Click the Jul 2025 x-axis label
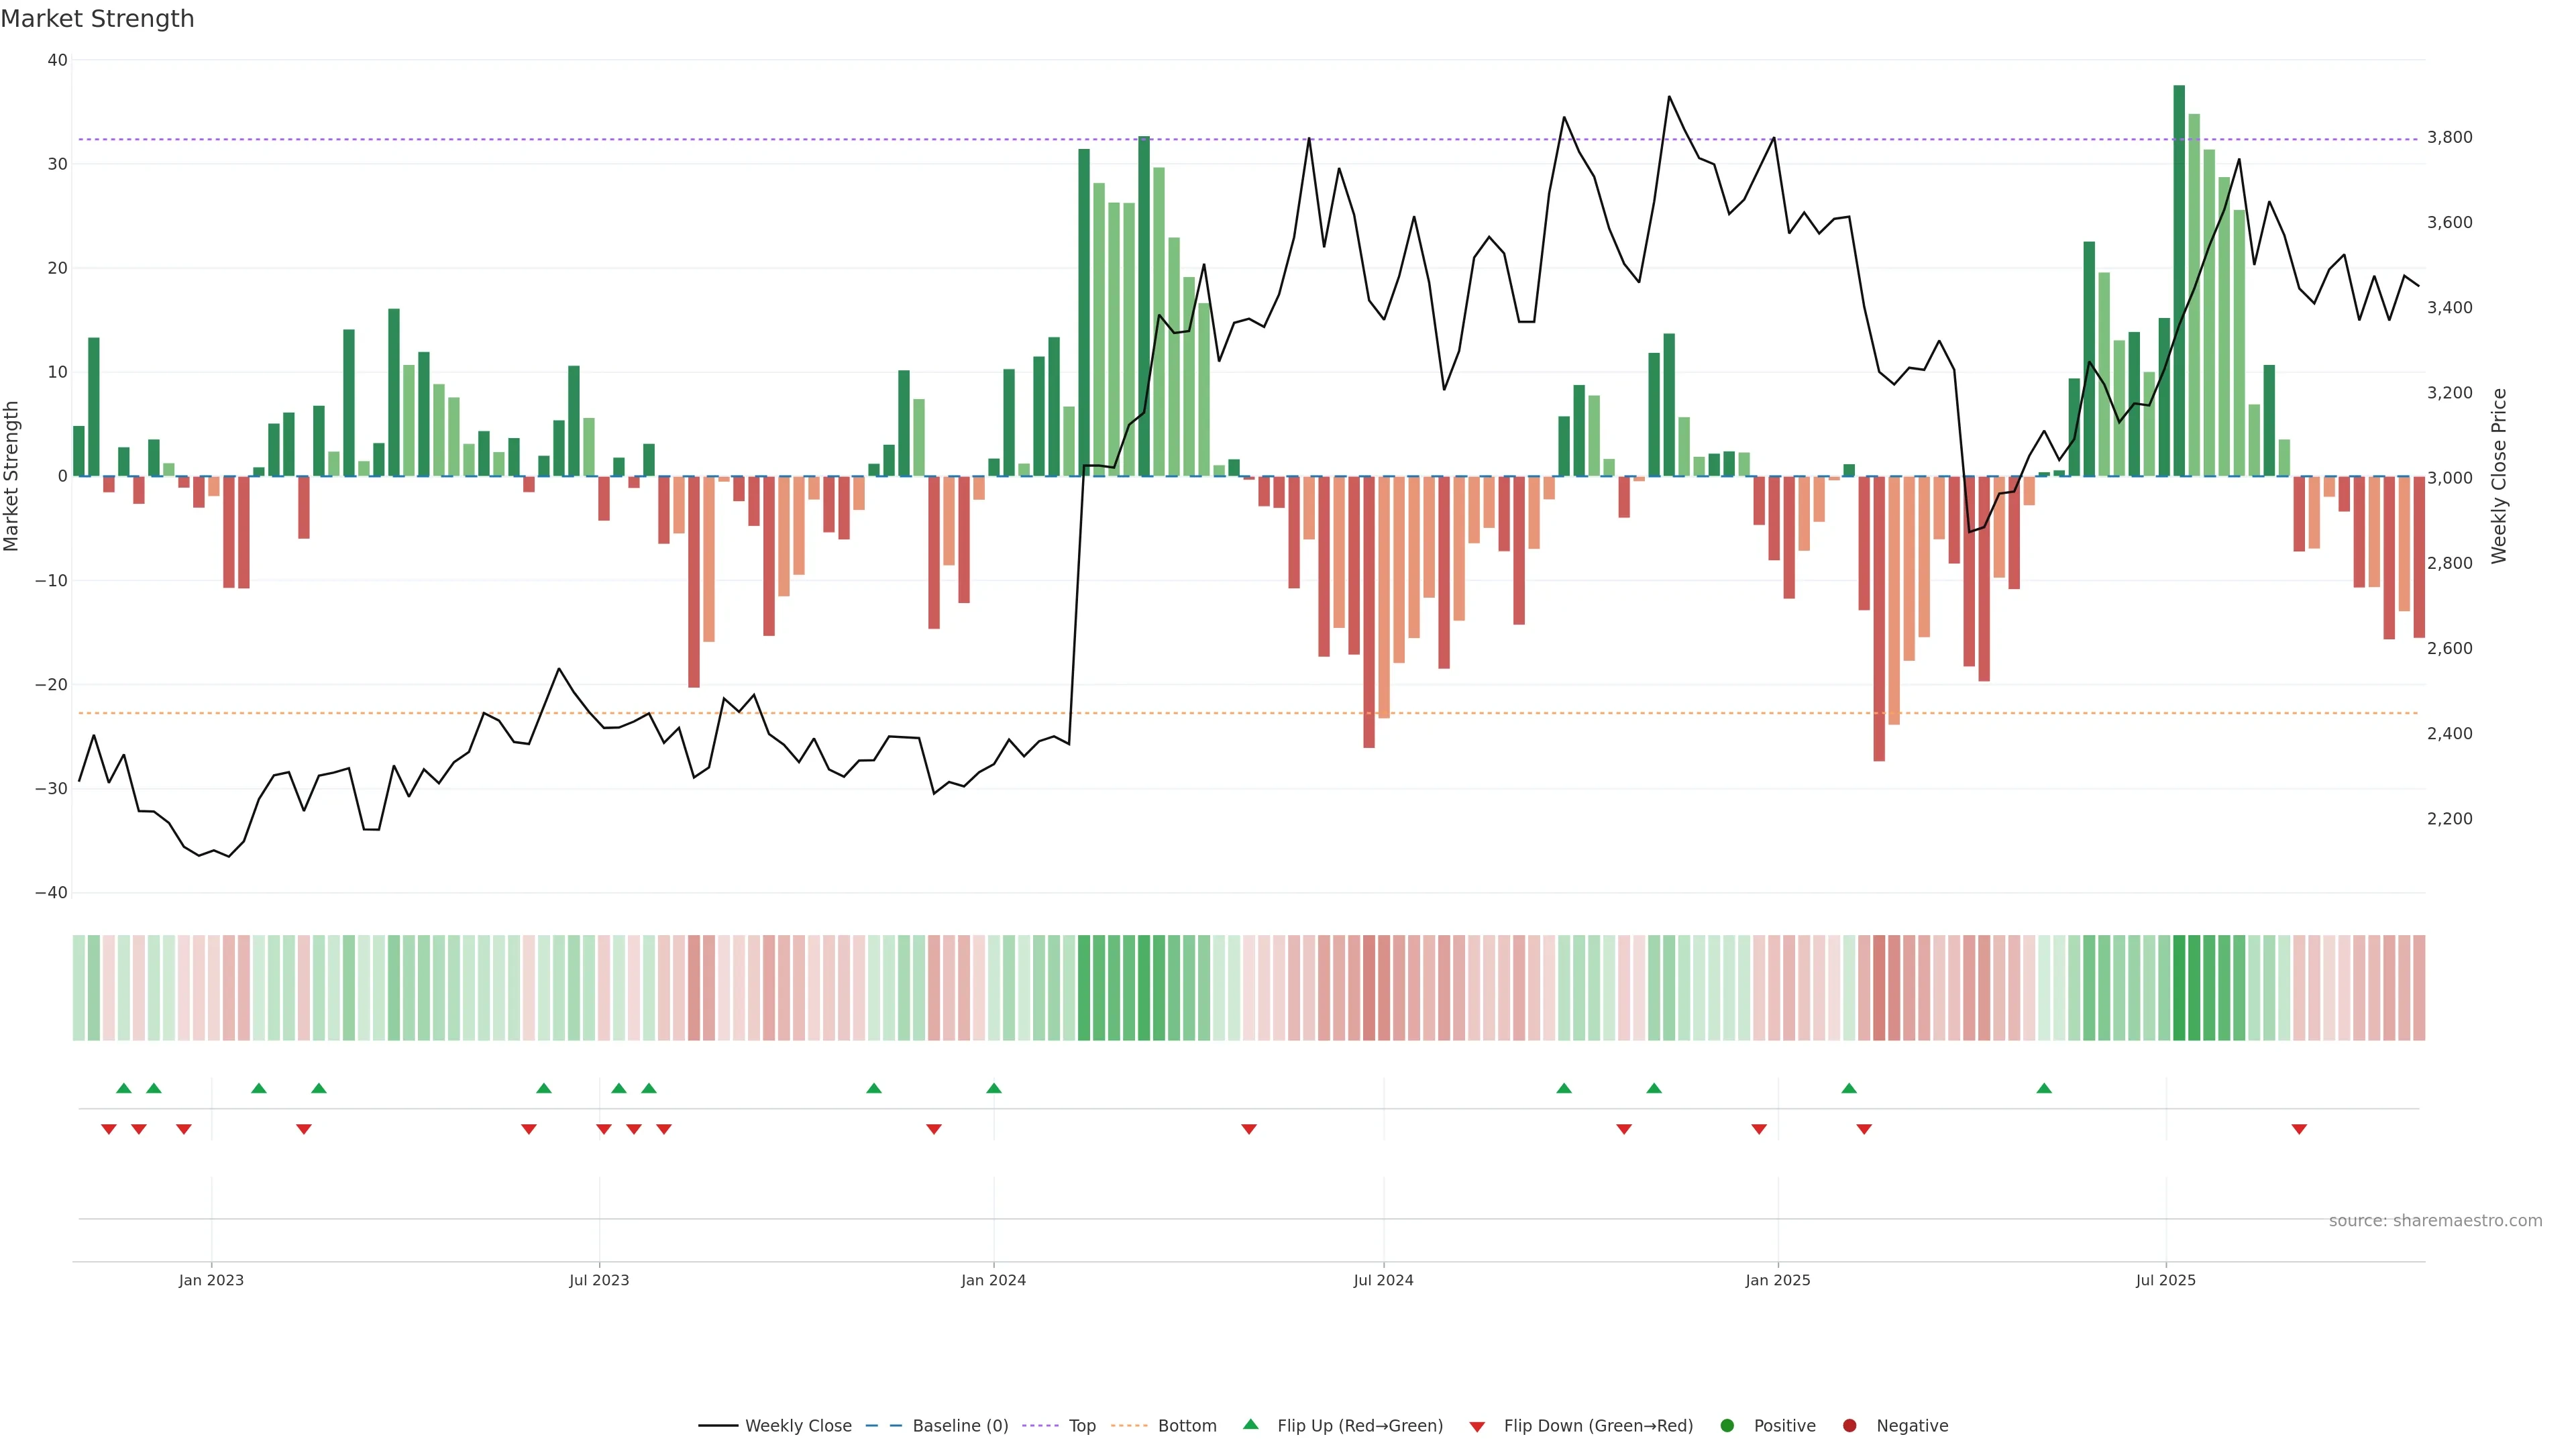 pyautogui.click(x=2165, y=1280)
